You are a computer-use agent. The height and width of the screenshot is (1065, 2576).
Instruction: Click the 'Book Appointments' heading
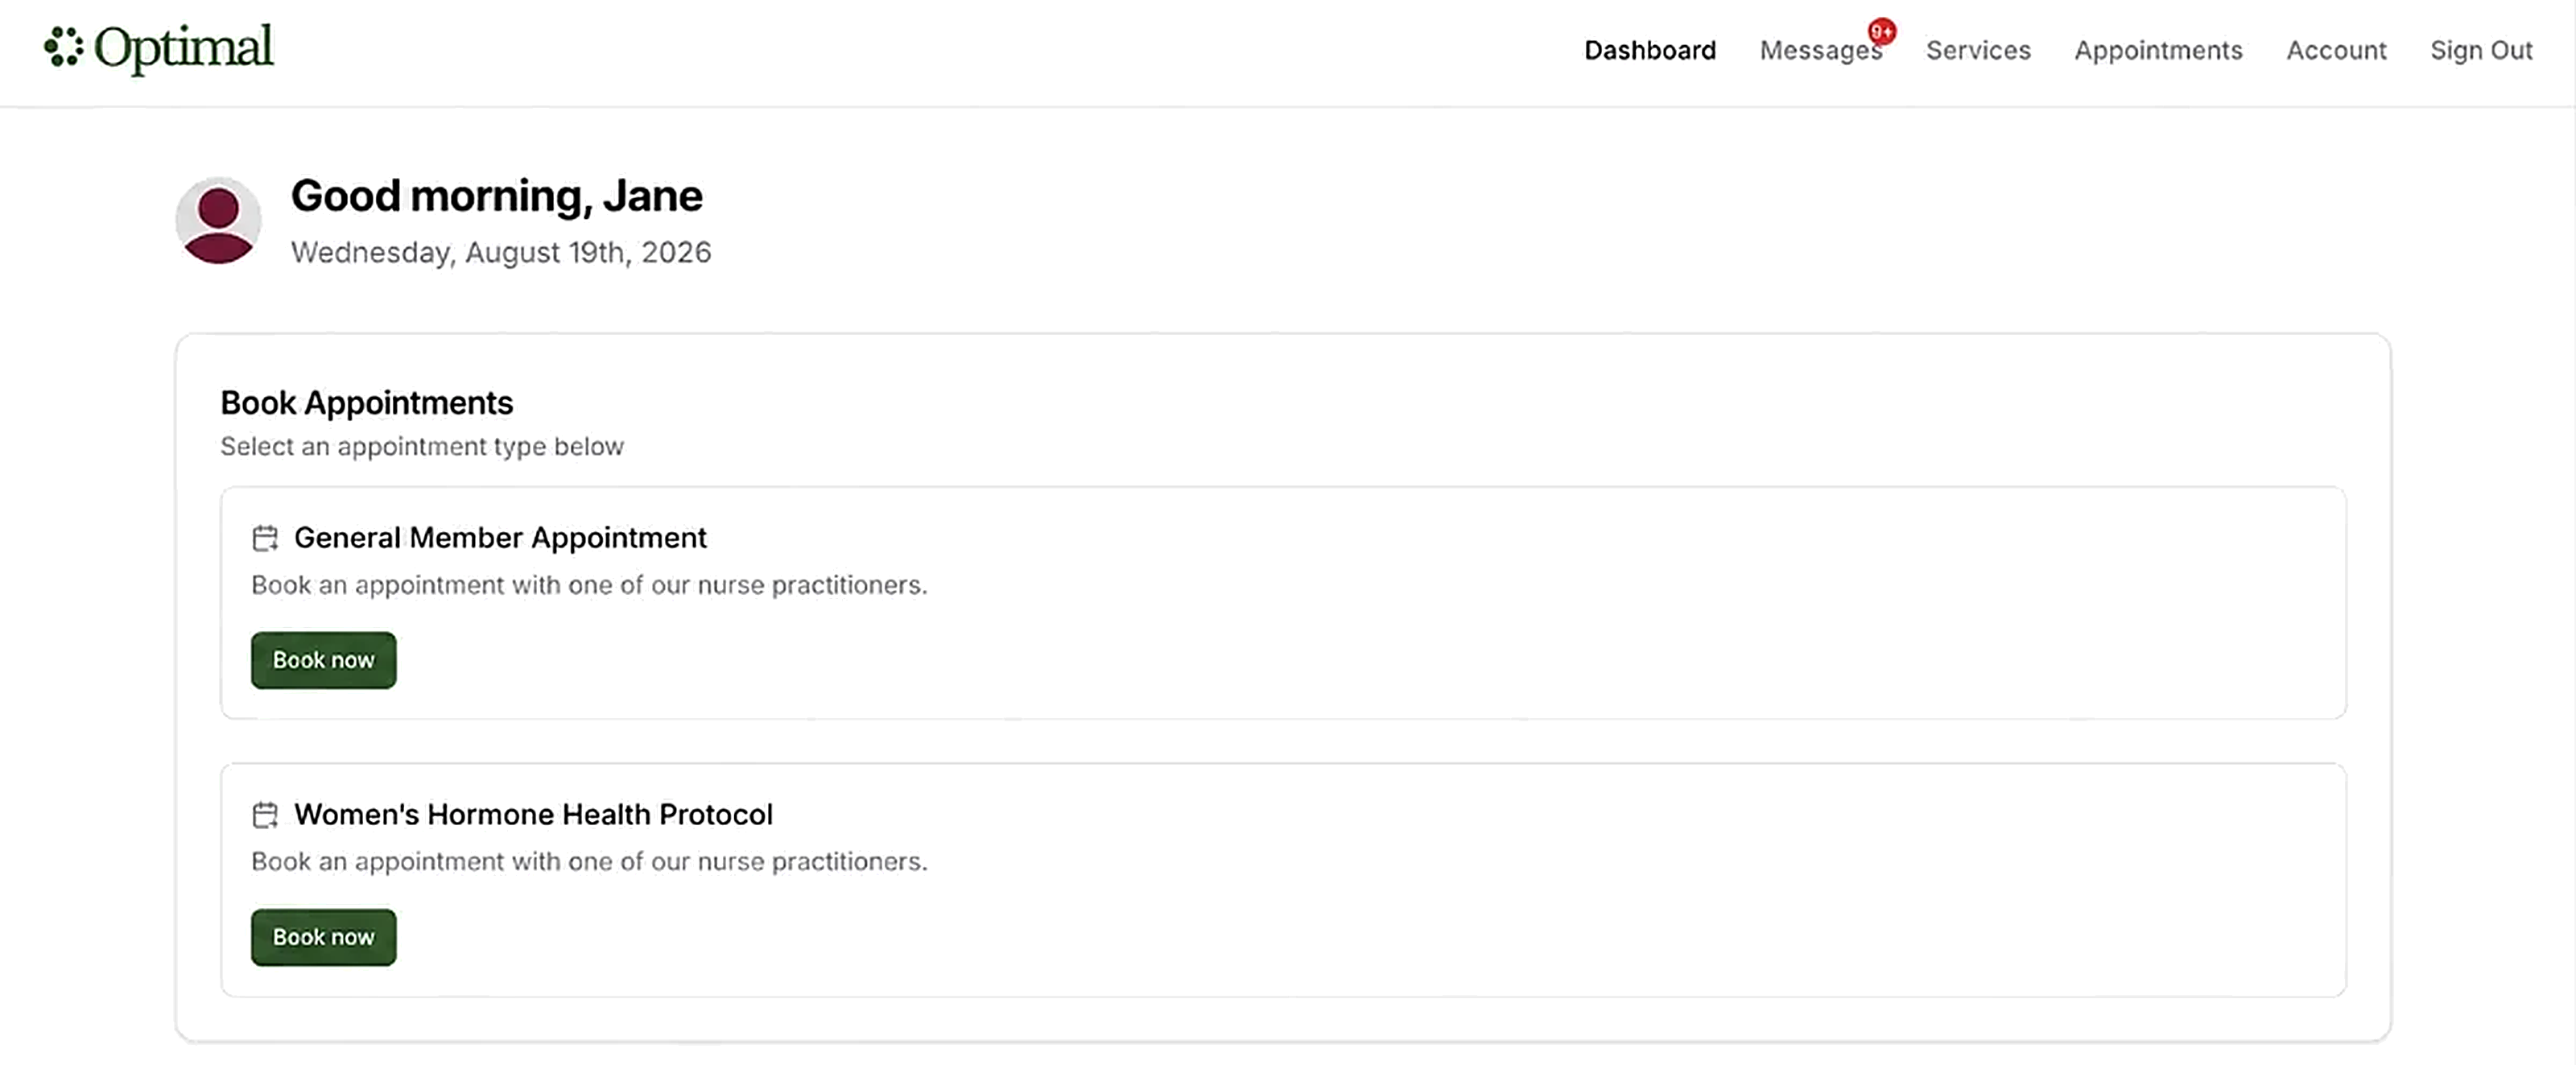(x=366, y=403)
